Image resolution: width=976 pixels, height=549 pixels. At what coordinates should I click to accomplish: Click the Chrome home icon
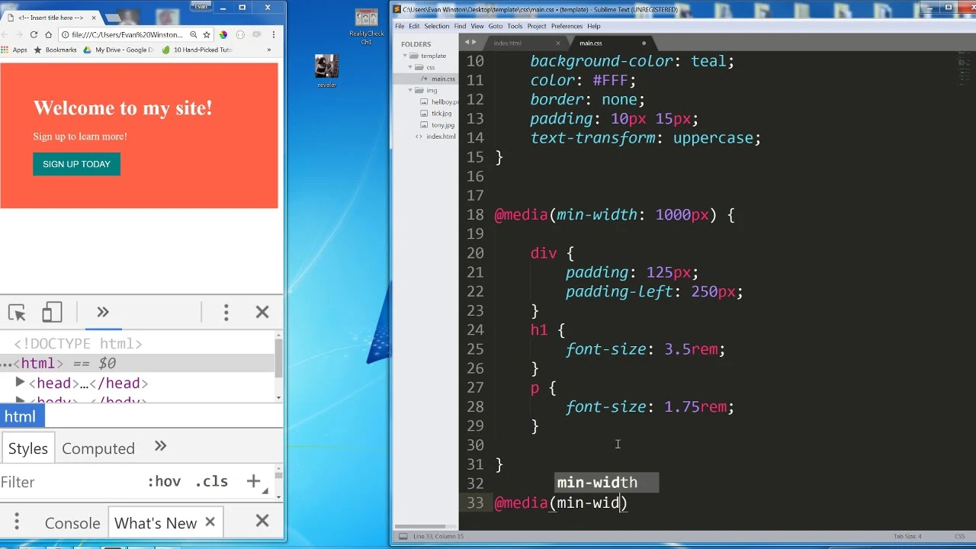pyautogui.click(x=48, y=34)
